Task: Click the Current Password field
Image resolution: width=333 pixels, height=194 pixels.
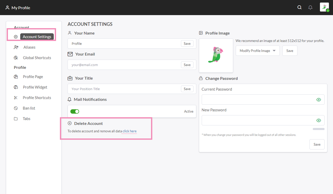Action: click(263, 100)
